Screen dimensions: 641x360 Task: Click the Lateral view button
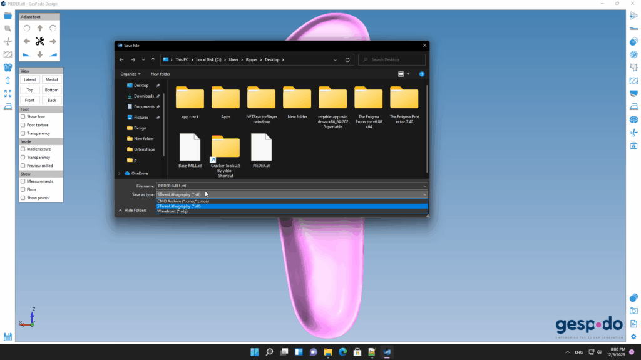[x=29, y=80]
